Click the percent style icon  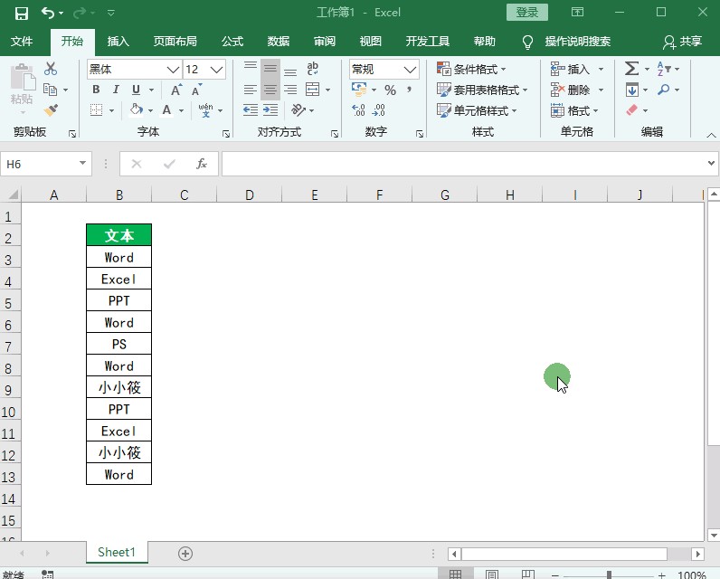[390, 90]
